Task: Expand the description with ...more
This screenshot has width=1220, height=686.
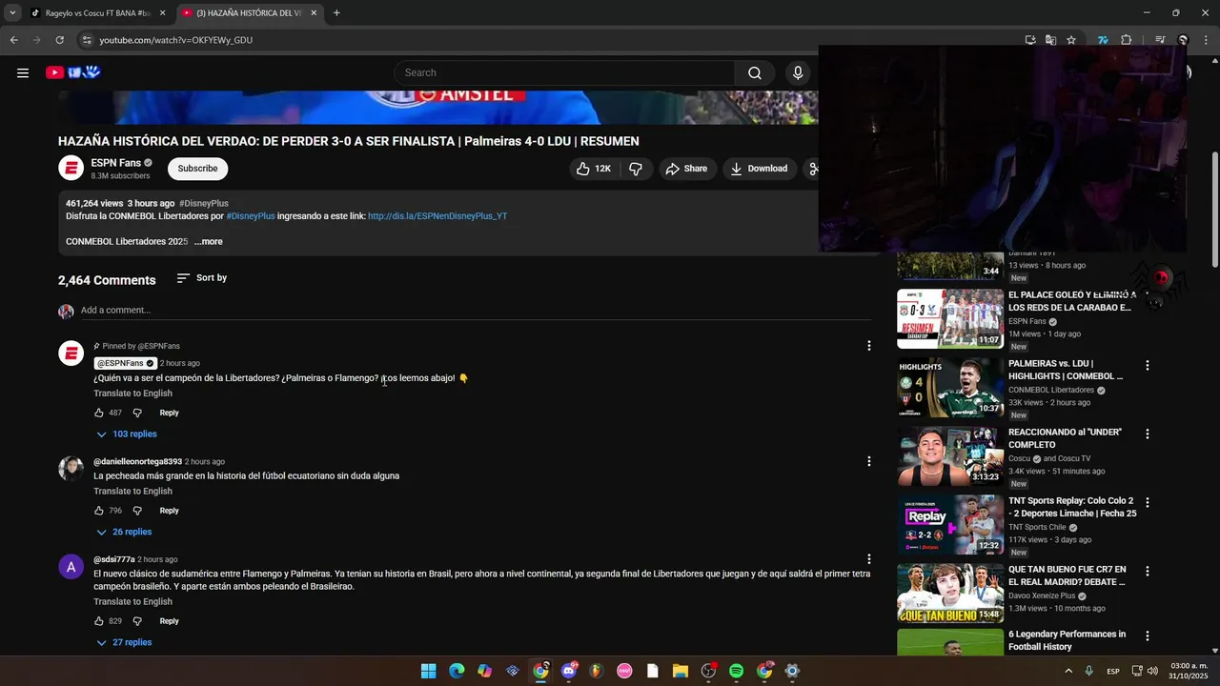Action: click(209, 241)
